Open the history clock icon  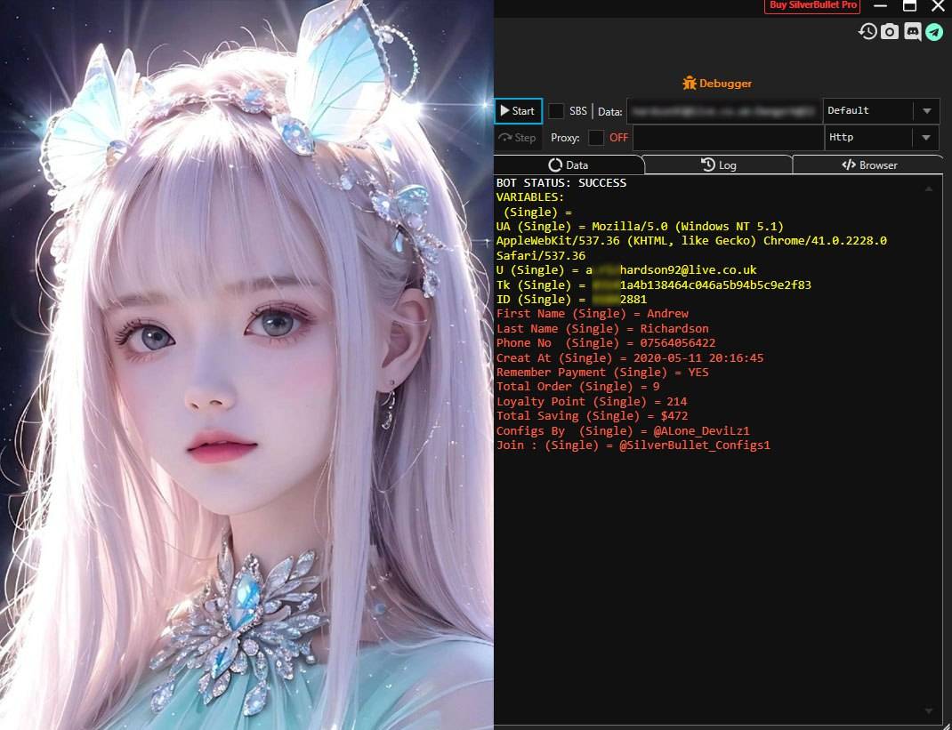[867, 31]
